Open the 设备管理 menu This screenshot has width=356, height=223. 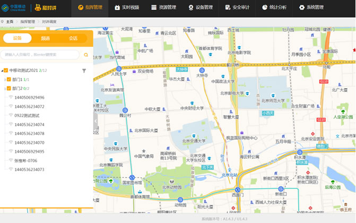click(201, 7)
